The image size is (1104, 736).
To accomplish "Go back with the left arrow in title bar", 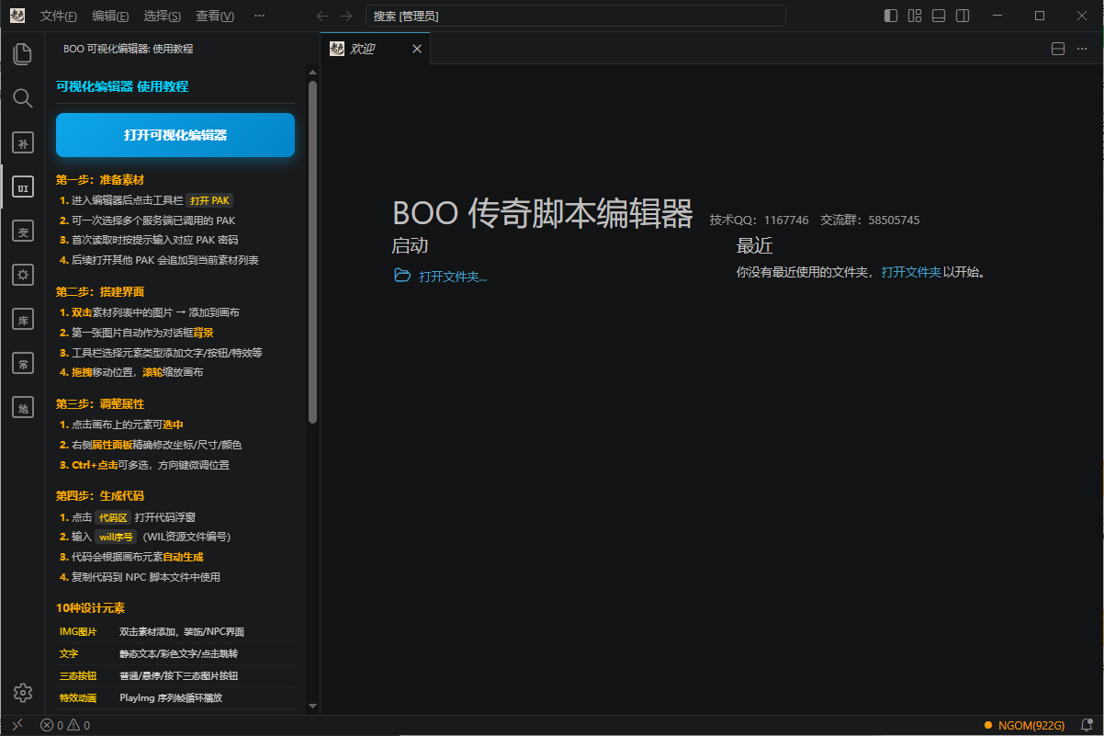I will click(321, 16).
